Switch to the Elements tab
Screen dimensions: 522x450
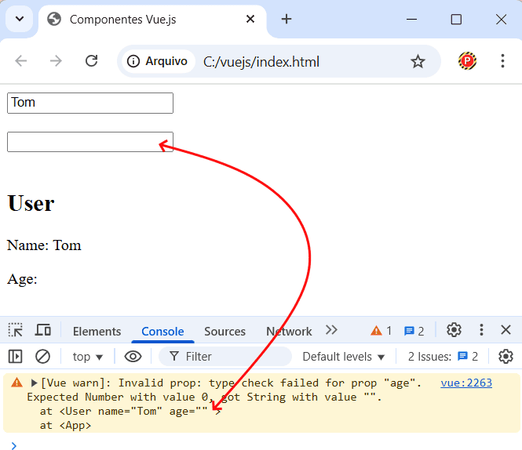coord(97,332)
